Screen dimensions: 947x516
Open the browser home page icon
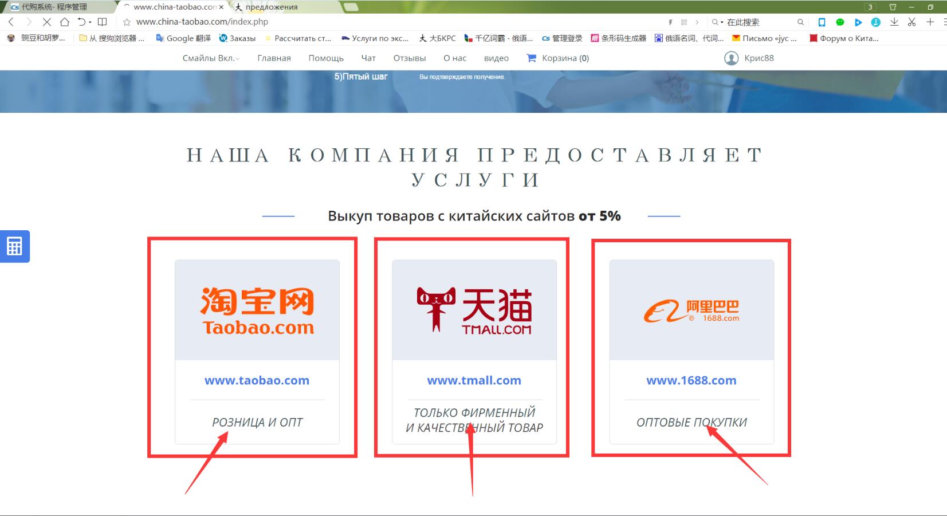coord(65,22)
